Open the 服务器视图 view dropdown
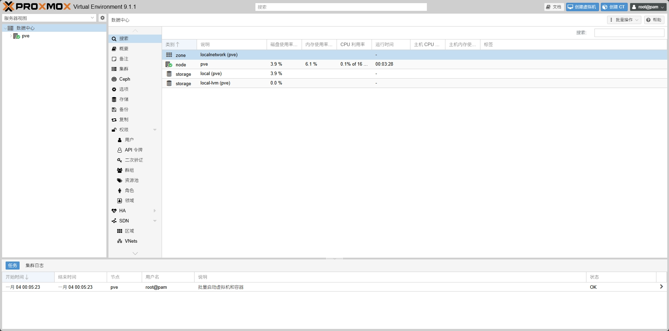 coord(49,18)
